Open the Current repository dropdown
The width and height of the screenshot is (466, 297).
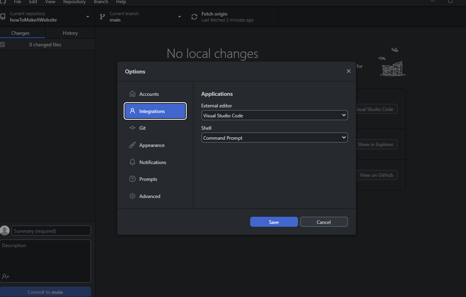point(47,17)
